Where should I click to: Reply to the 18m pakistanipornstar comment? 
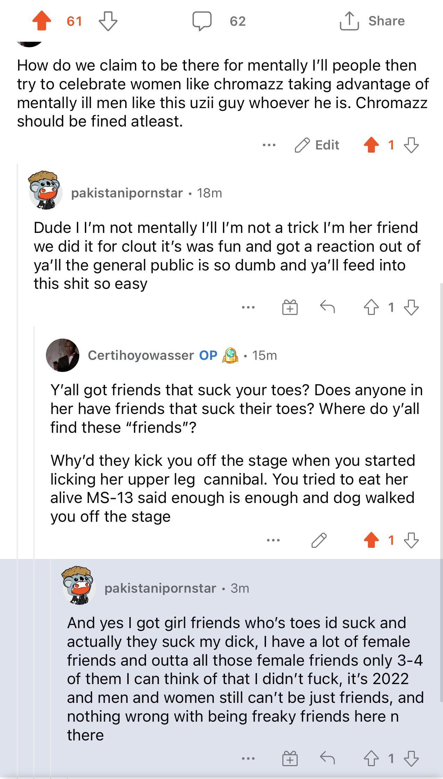click(x=327, y=307)
